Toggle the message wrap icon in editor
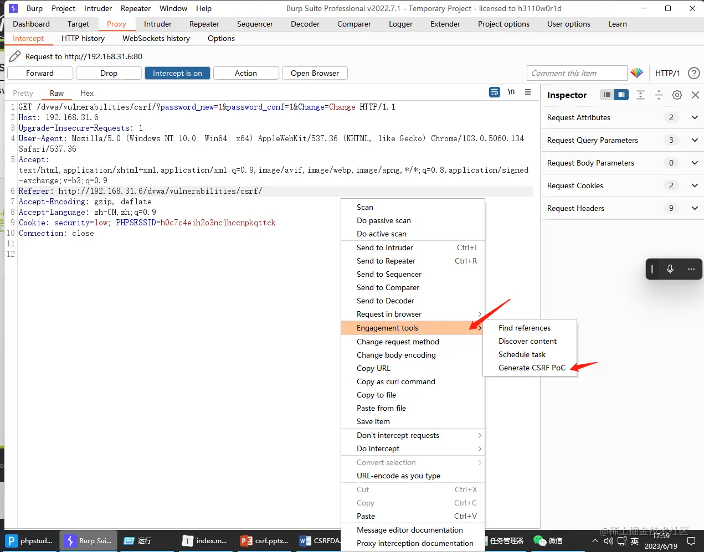The height and width of the screenshot is (552, 704). pyautogui.click(x=495, y=92)
